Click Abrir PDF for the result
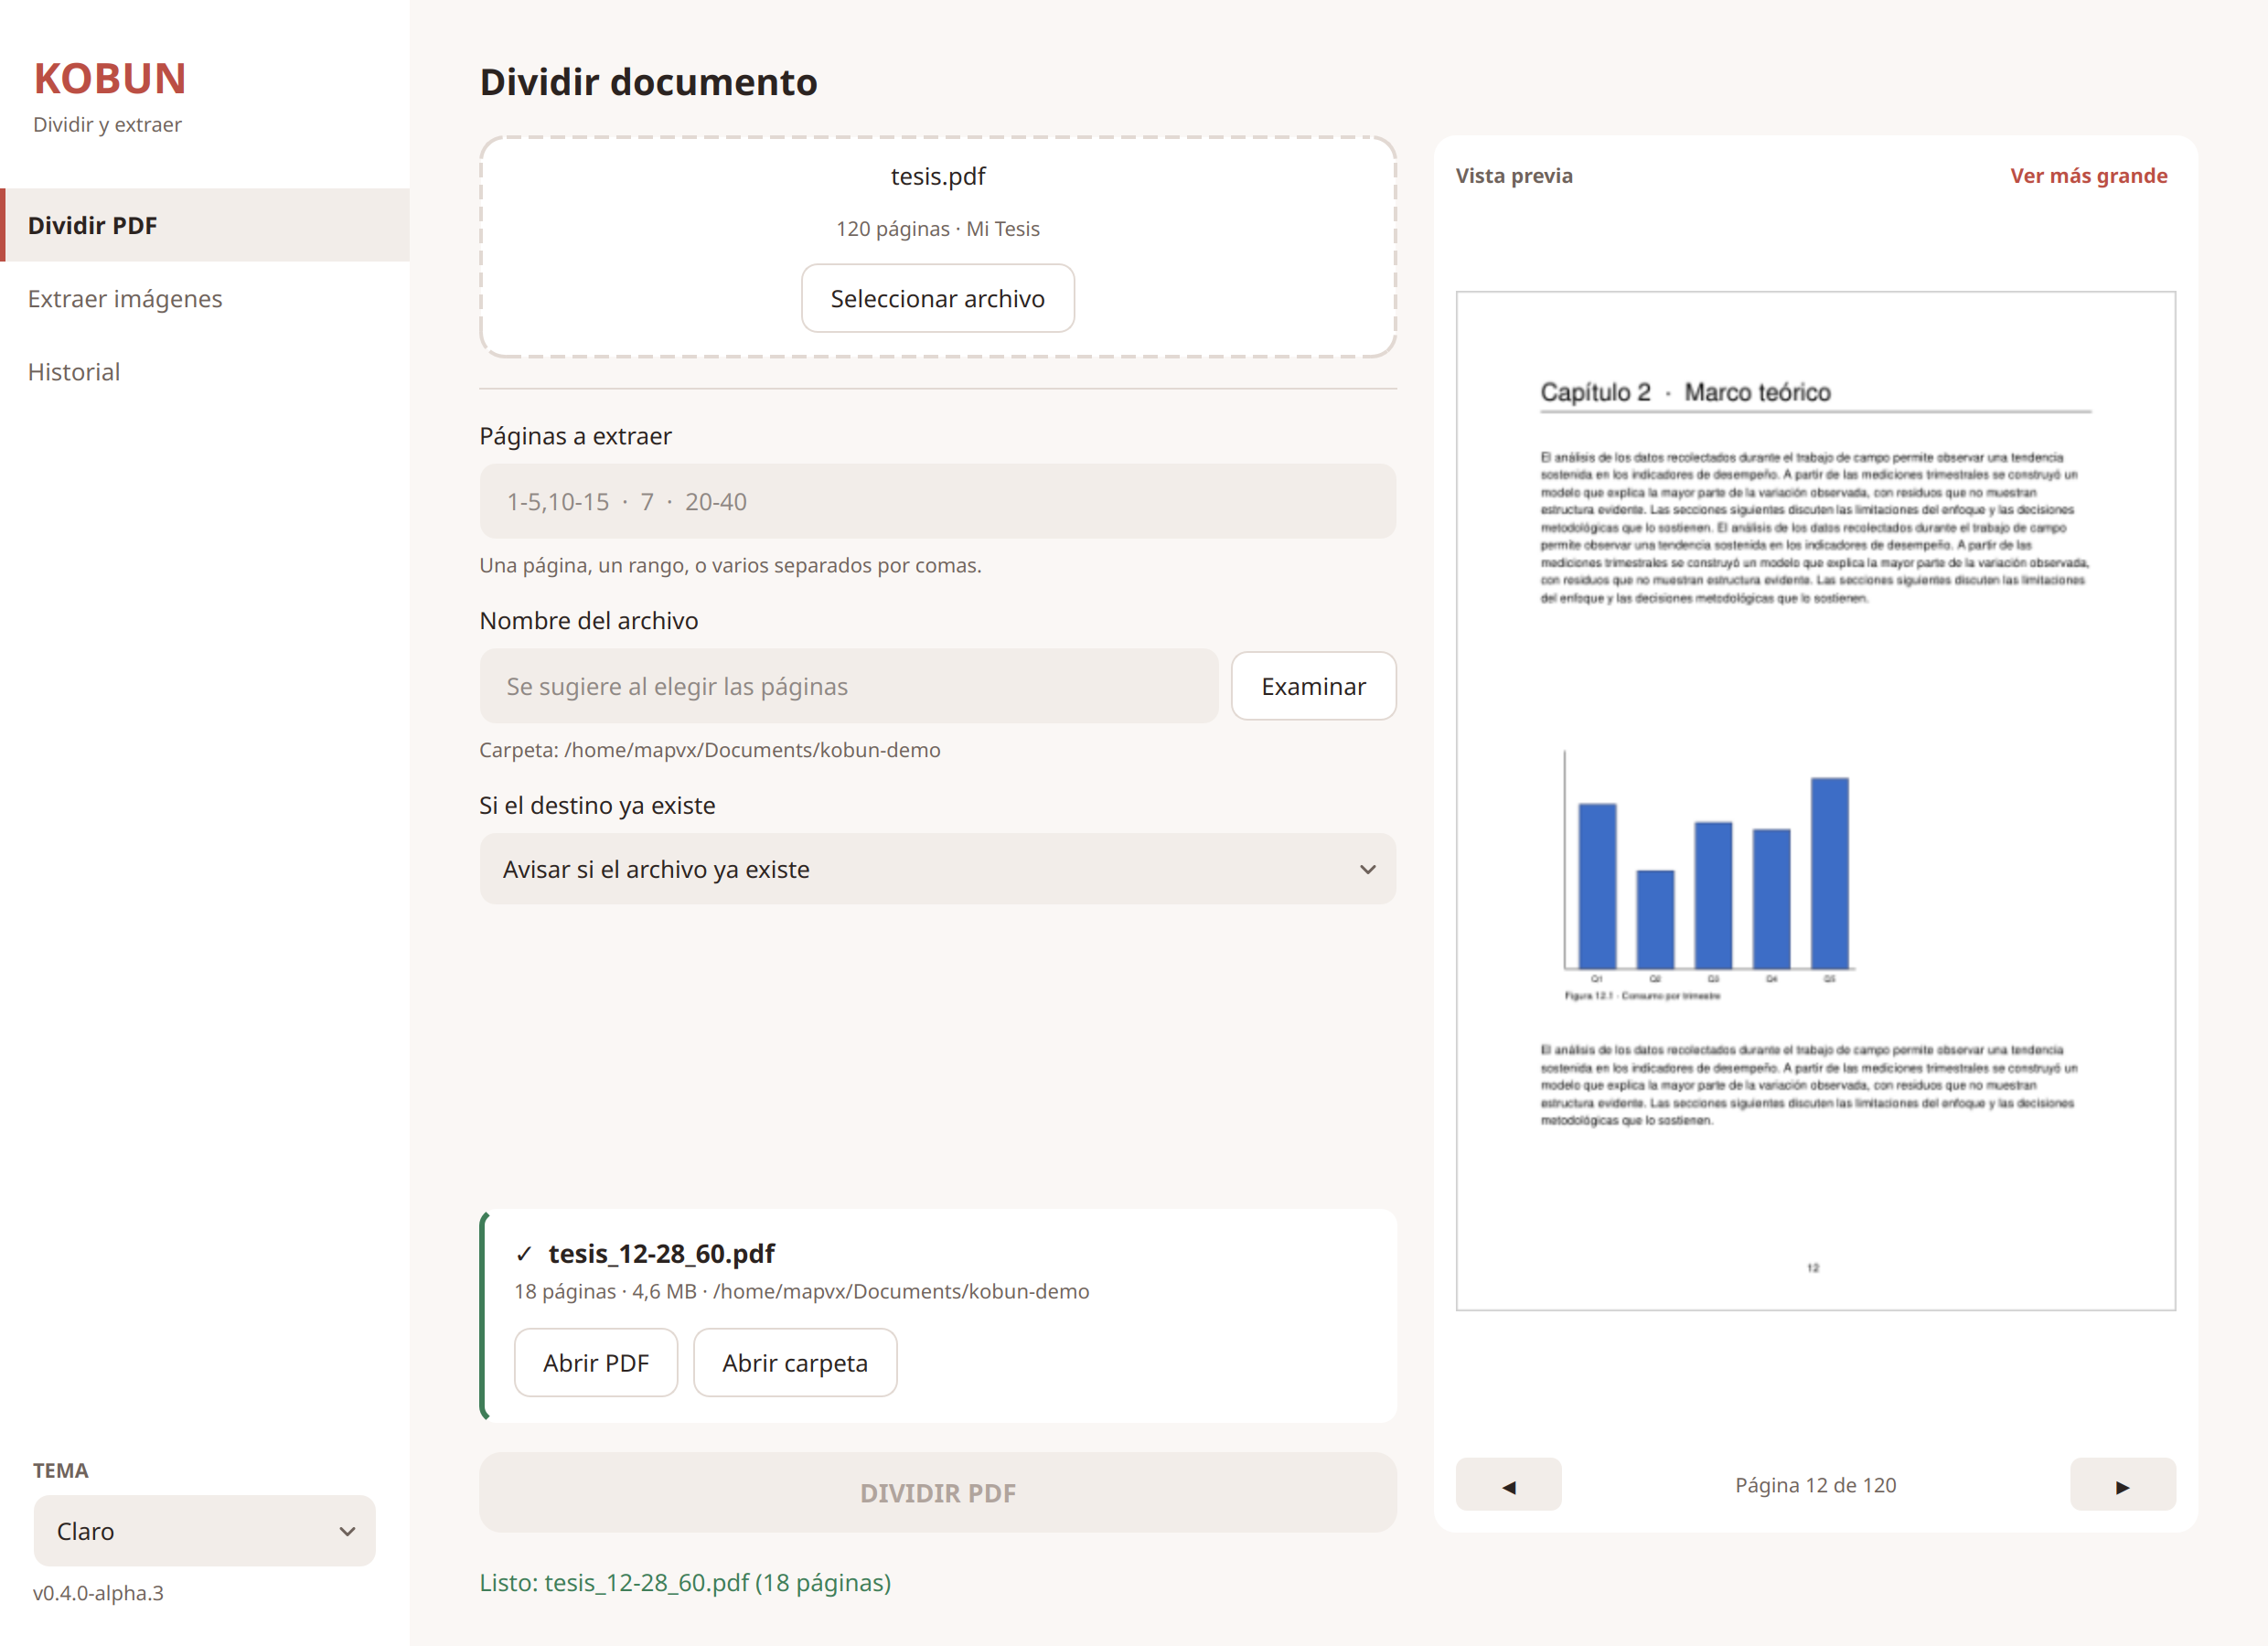The width and height of the screenshot is (2268, 1646). click(596, 1363)
